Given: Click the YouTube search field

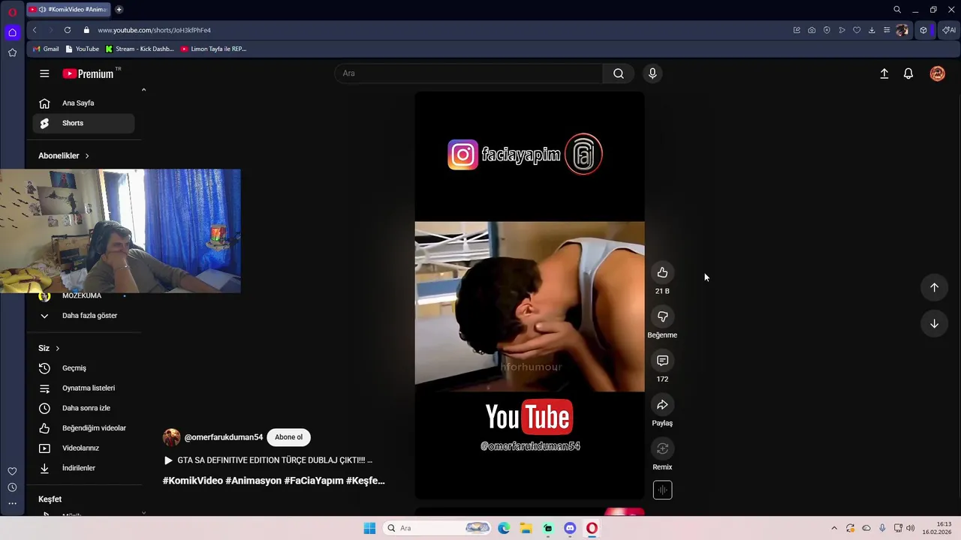Looking at the screenshot, I should 468,73.
